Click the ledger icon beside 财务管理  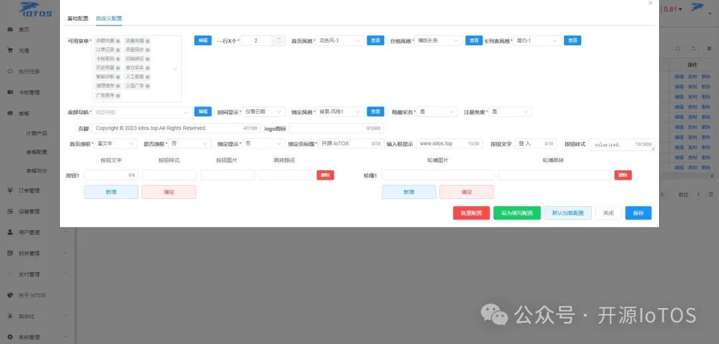tap(10, 253)
